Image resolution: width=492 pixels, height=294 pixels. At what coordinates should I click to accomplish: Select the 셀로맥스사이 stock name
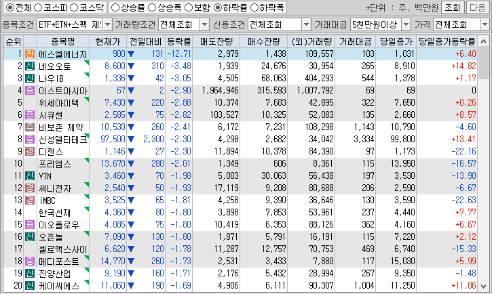(62, 249)
